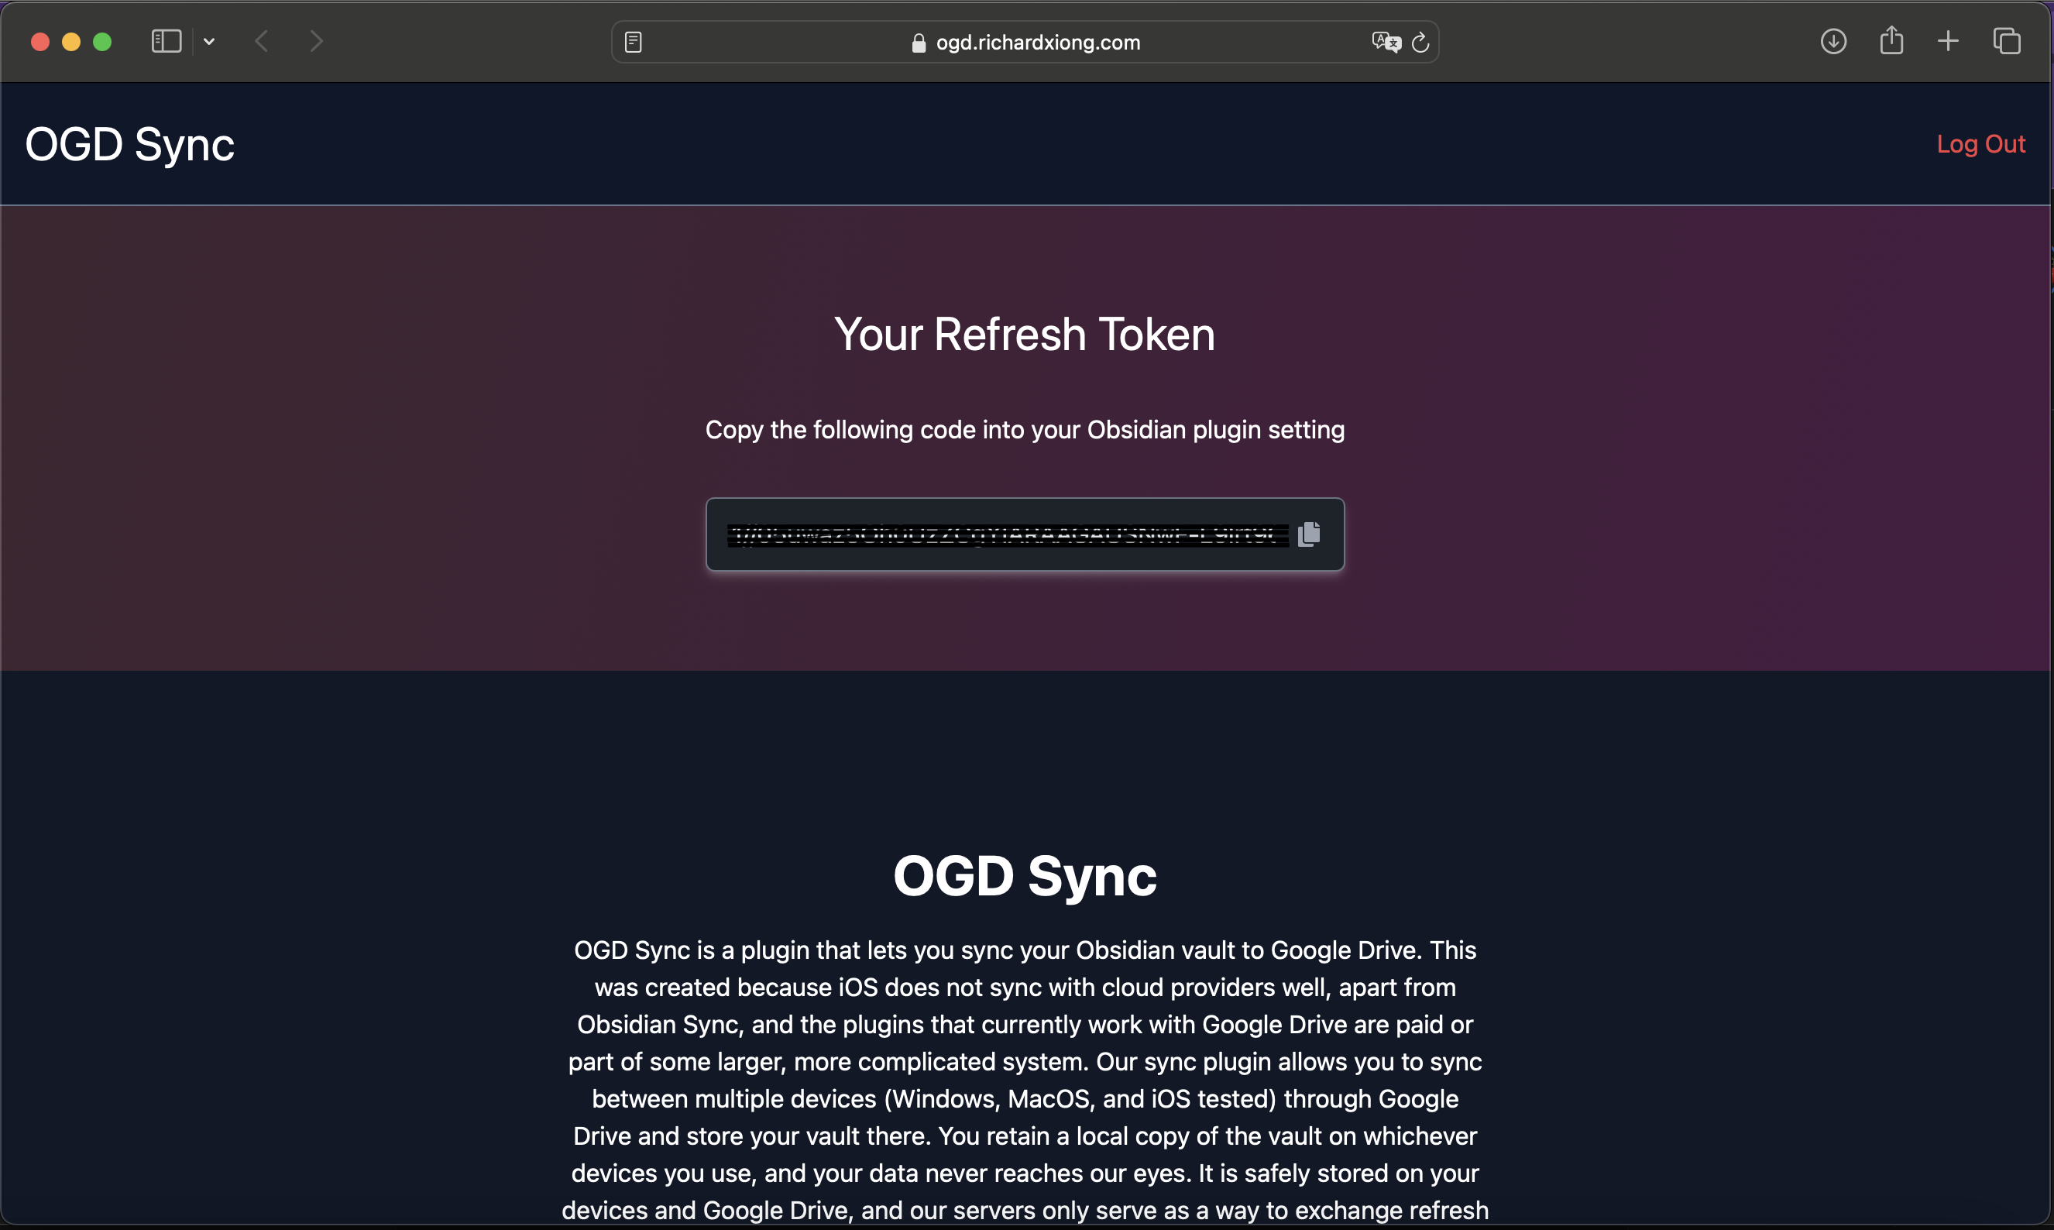Viewport: 2054px width, 1230px height.
Task: Show the downloads list
Action: [x=1832, y=42]
